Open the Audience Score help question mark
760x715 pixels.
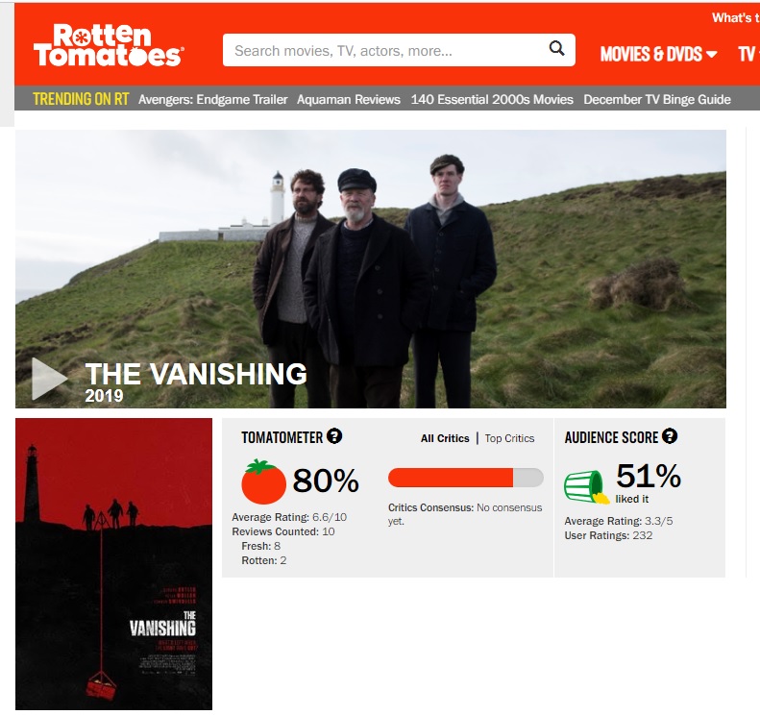coord(670,436)
